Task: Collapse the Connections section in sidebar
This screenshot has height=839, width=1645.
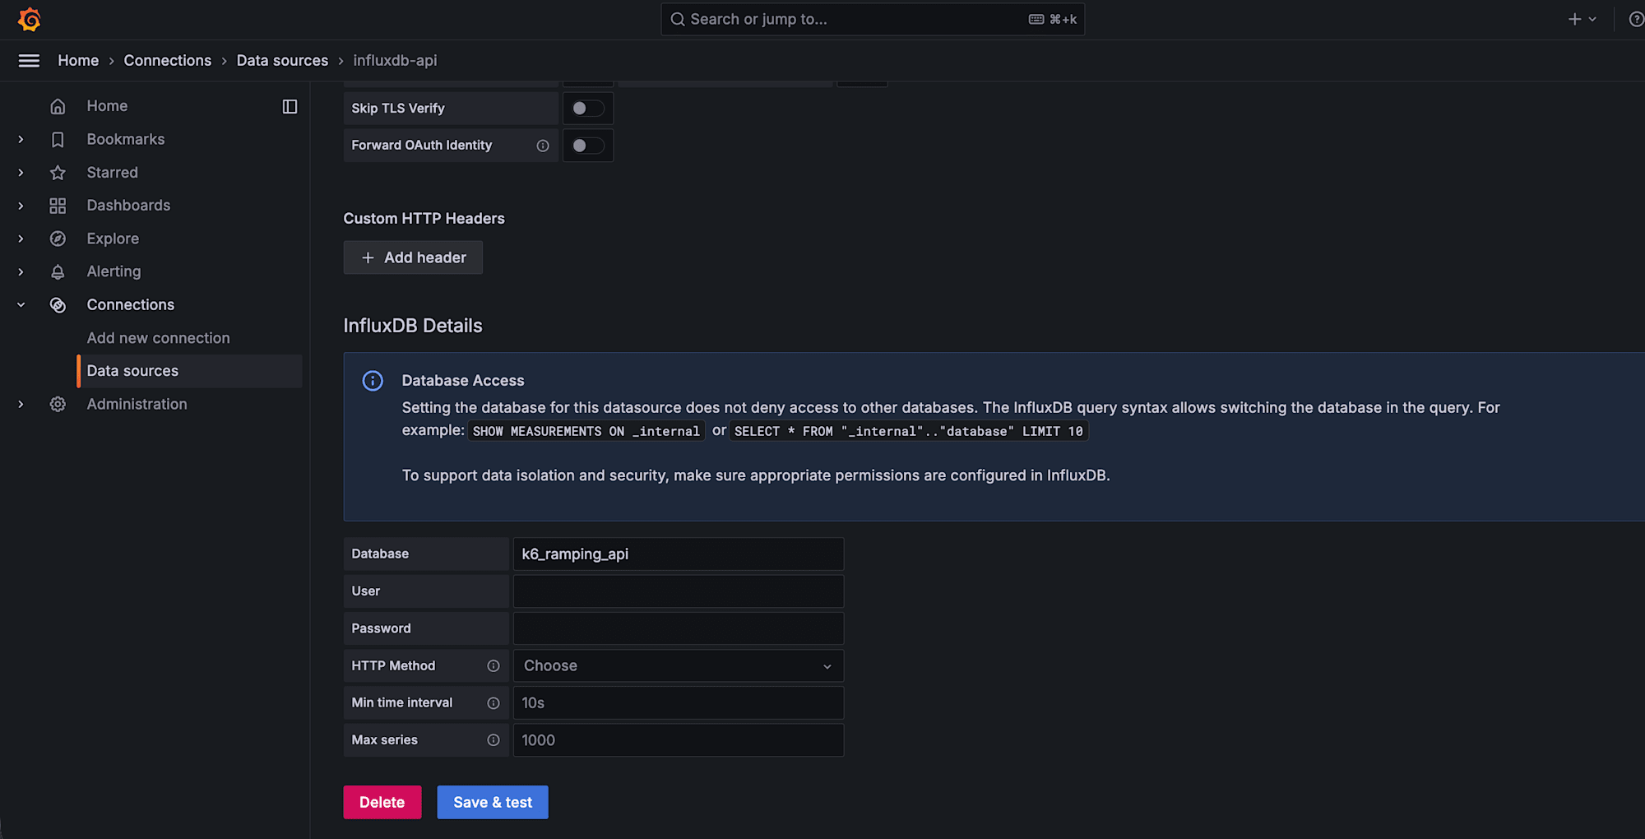Action: pyautogui.click(x=21, y=304)
